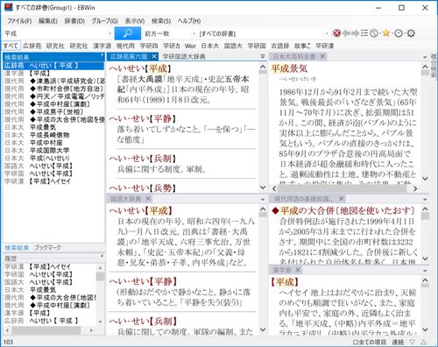The width and height of the screenshot is (438, 347).
Task: Switch to the 検索結果 bottom tab
Action: pyautogui.click(x=17, y=248)
